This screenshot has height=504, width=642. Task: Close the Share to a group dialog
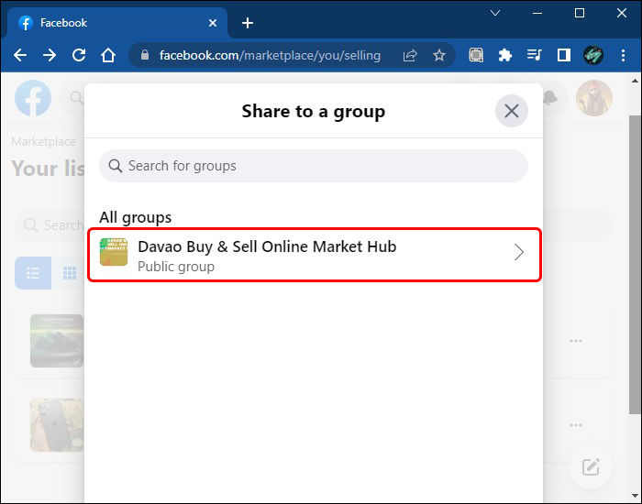(x=512, y=111)
